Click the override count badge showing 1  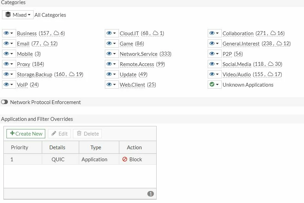[x=151, y=194]
